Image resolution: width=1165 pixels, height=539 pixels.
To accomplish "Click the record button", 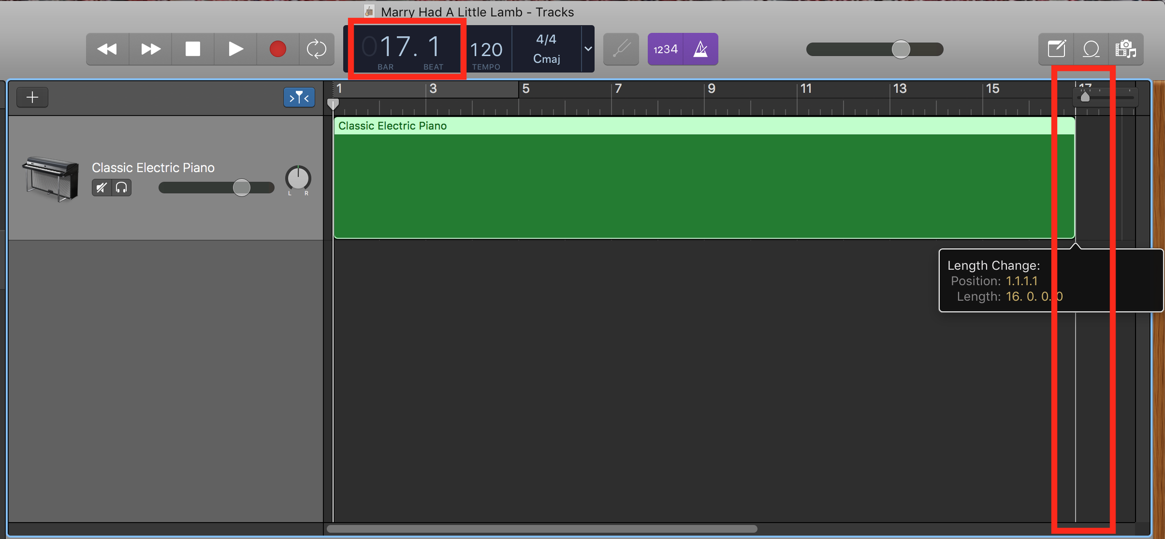I will [x=277, y=49].
